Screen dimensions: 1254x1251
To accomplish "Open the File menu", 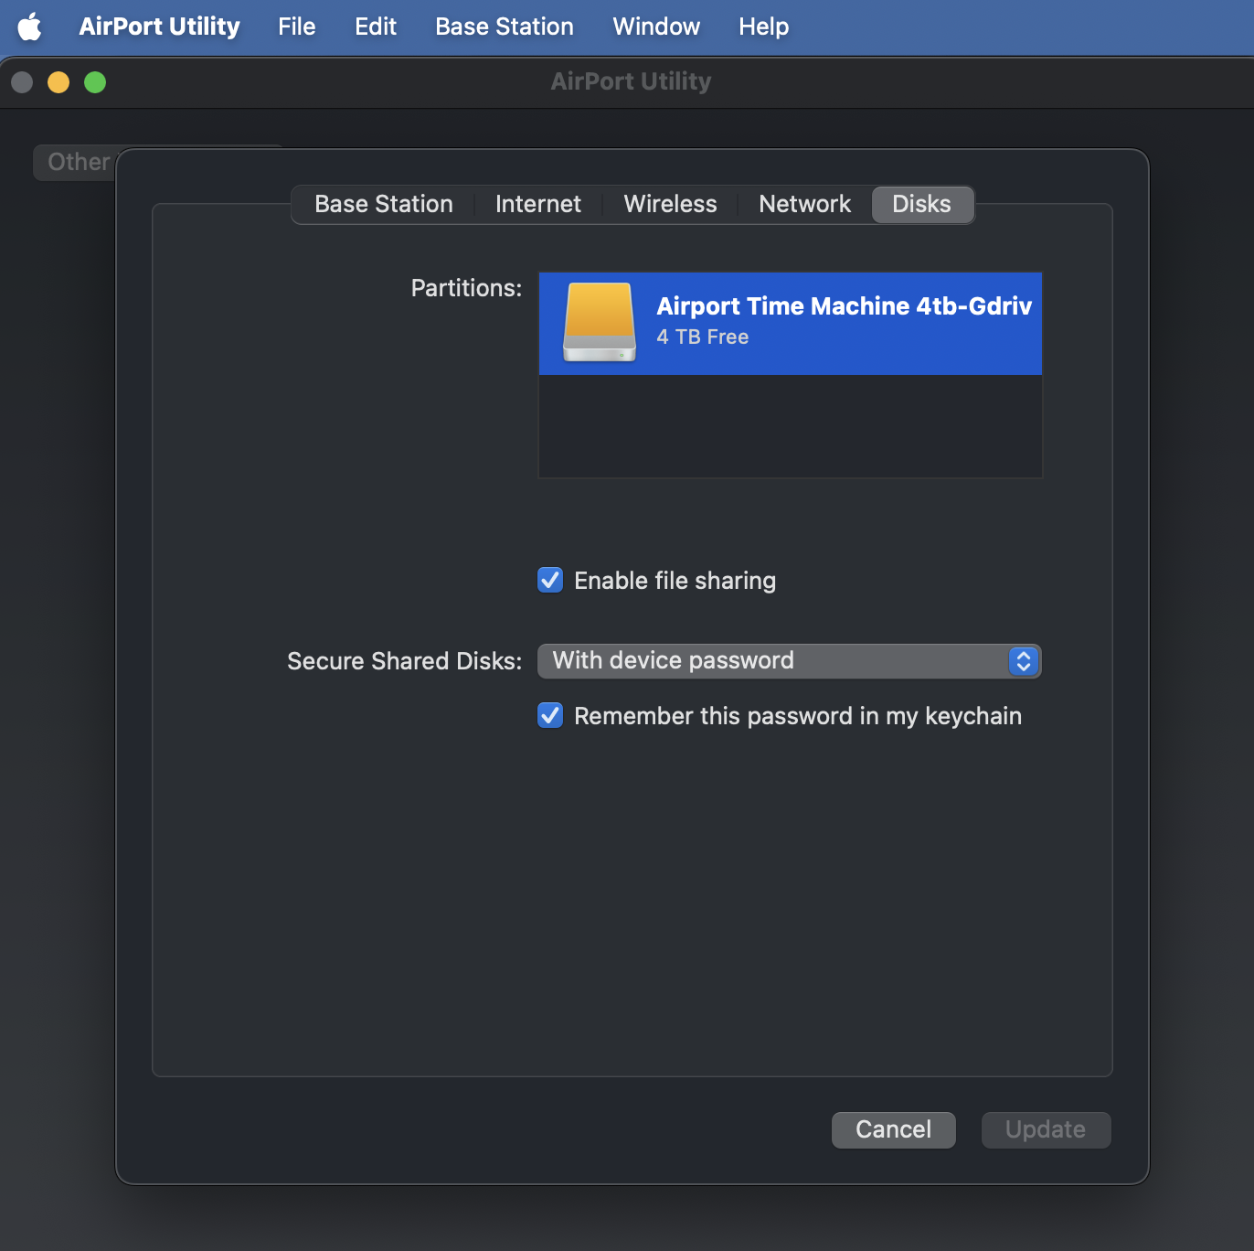I will click(x=297, y=27).
